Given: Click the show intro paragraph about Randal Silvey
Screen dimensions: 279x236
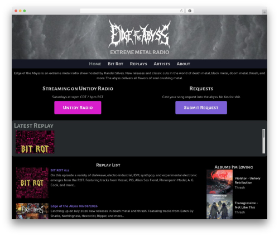Looking at the screenshot, I should [x=139, y=76].
